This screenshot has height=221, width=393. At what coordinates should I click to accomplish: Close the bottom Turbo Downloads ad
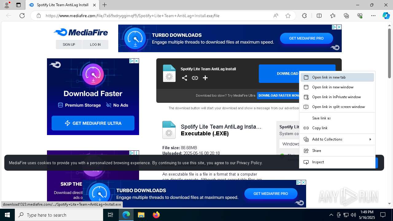tap(303, 182)
